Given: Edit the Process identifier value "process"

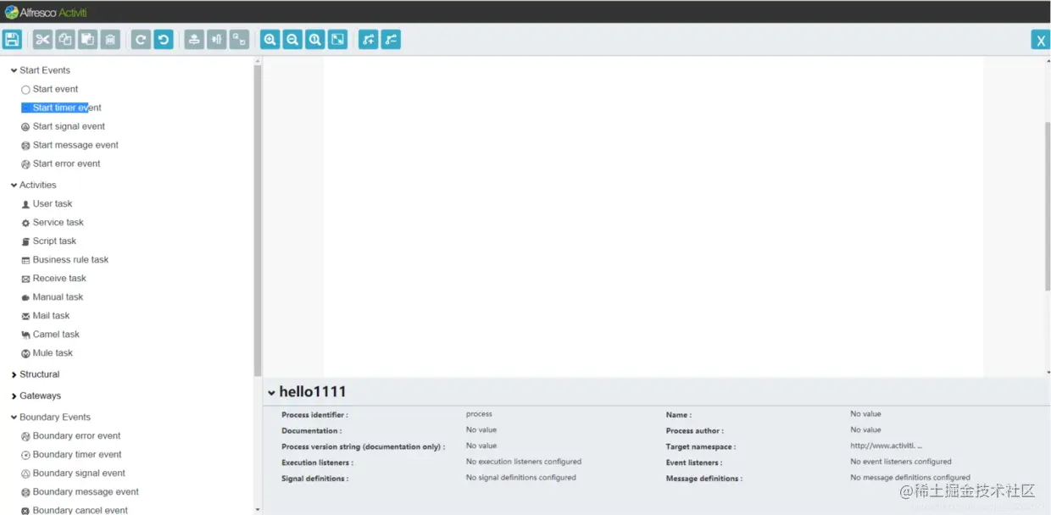Looking at the screenshot, I should click(479, 414).
